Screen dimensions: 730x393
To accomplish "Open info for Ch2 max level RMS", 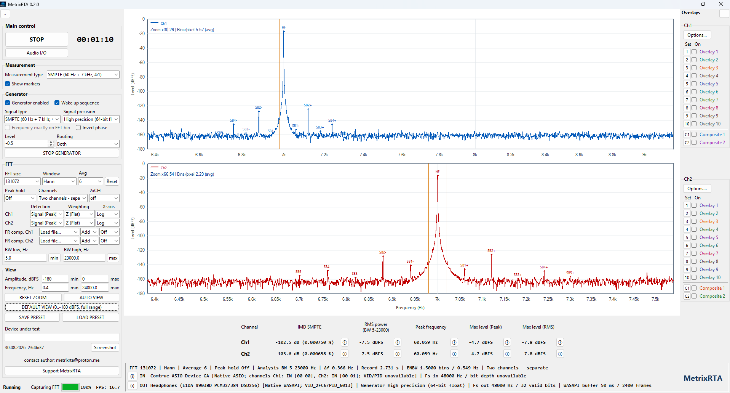I will (560, 354).
